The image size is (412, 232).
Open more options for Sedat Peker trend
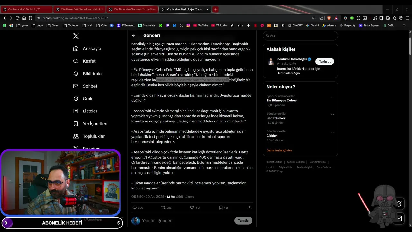(332, 115)
